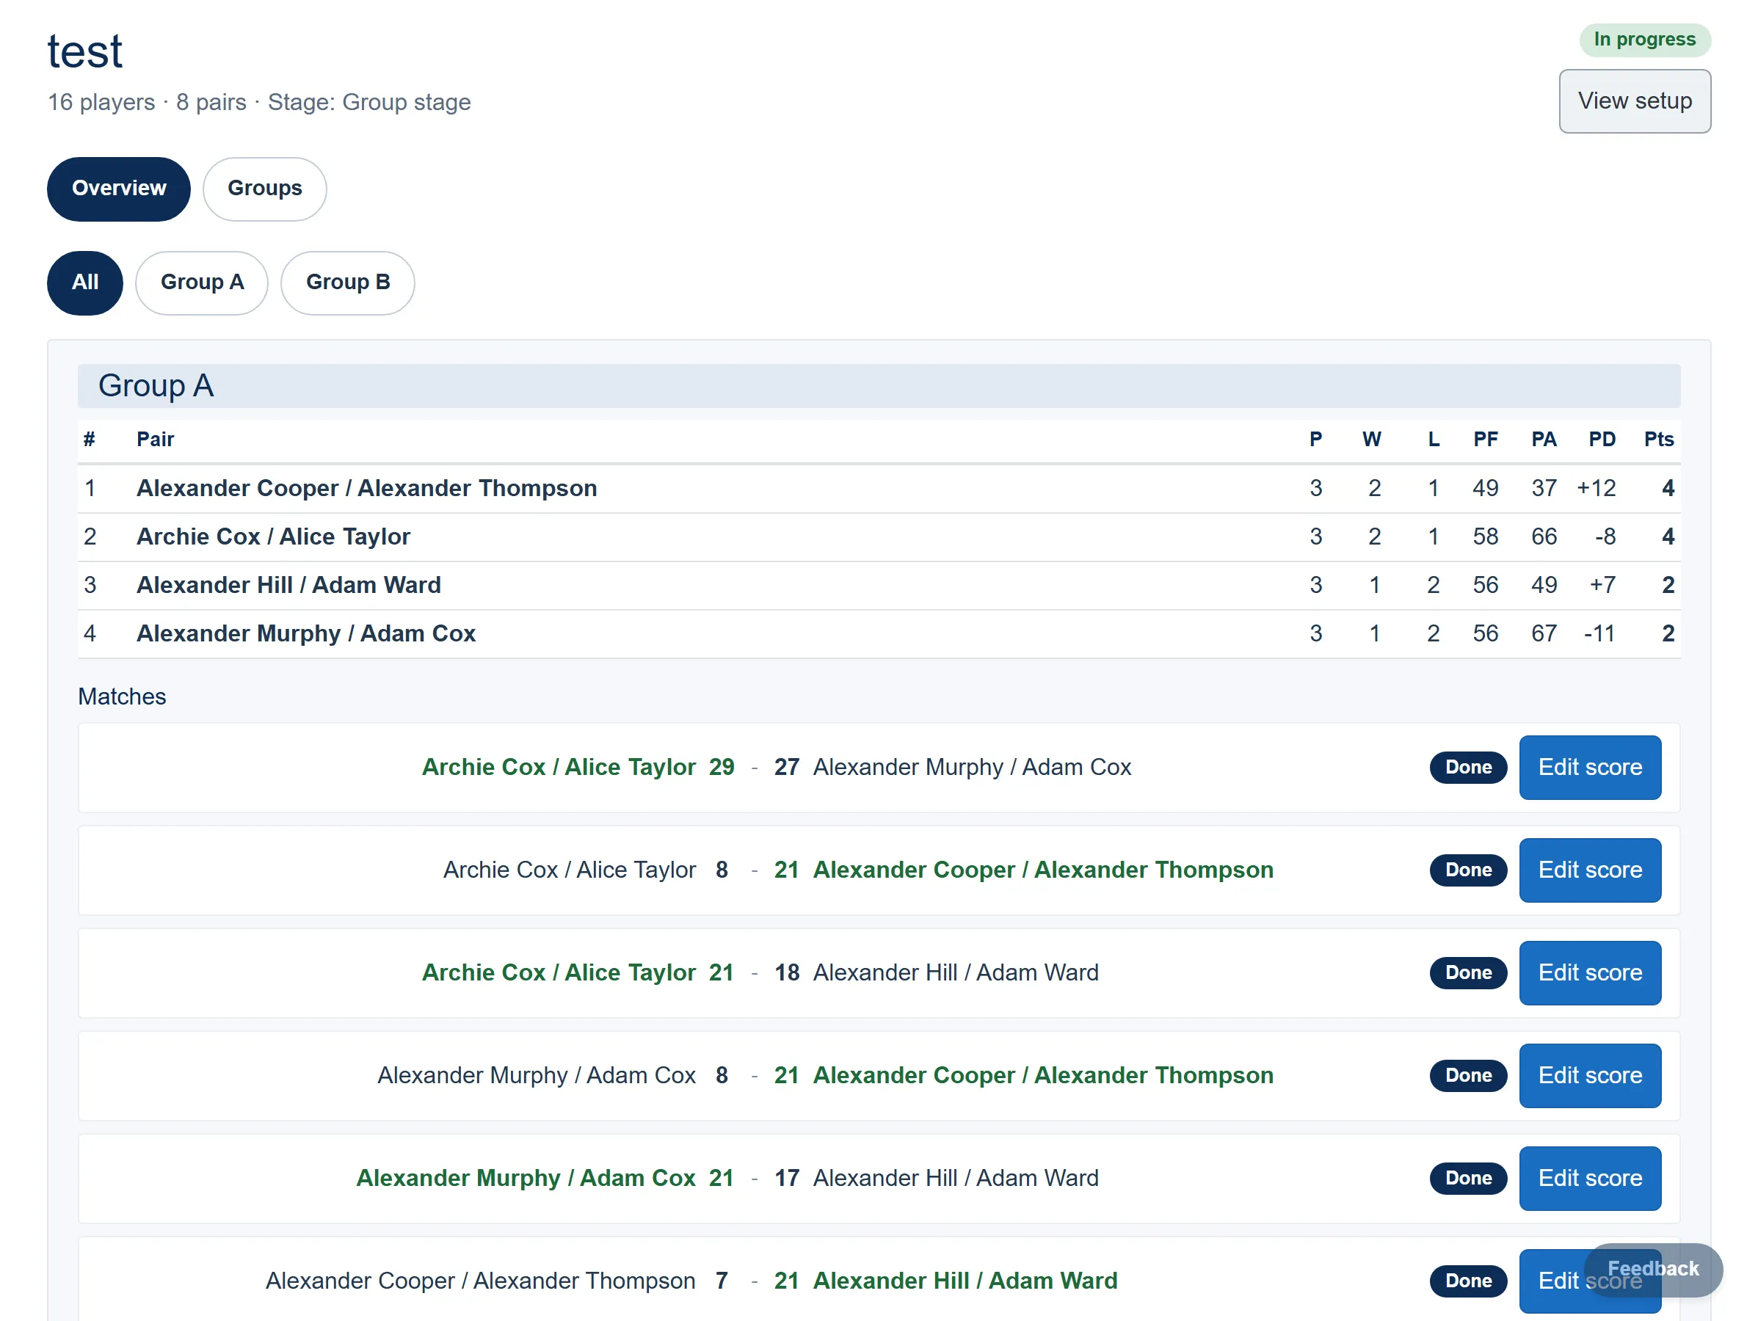The height and width of the screenshot is (1321, 1747).
Task: Click the W column header
Action: [x=1371, y=439]
